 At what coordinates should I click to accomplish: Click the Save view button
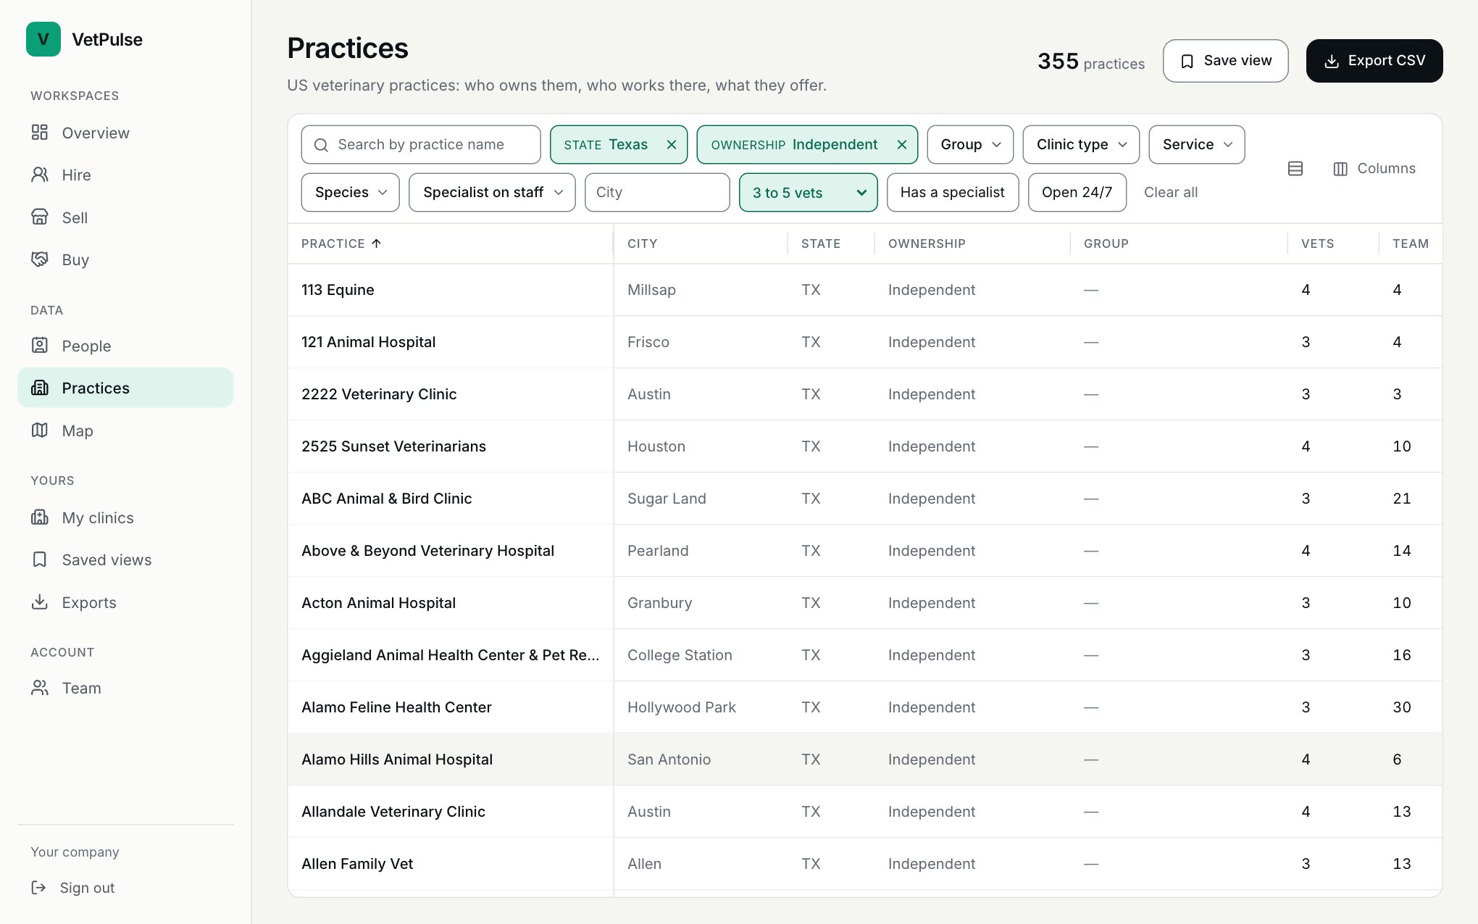pyautogui.click(x=1225, y=61)
